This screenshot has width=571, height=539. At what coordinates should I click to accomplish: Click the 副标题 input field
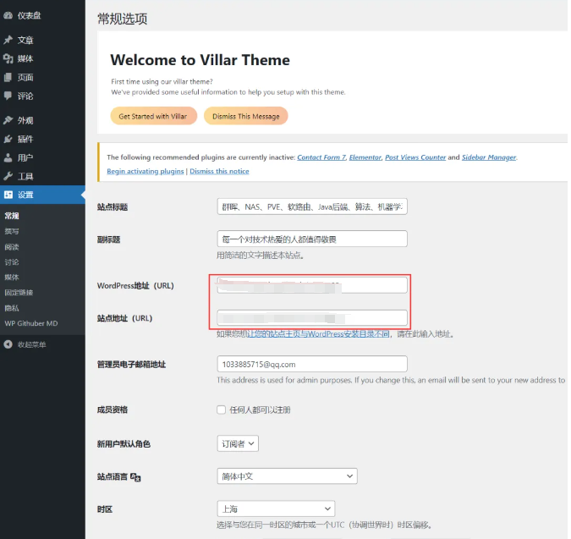[312, 239]
